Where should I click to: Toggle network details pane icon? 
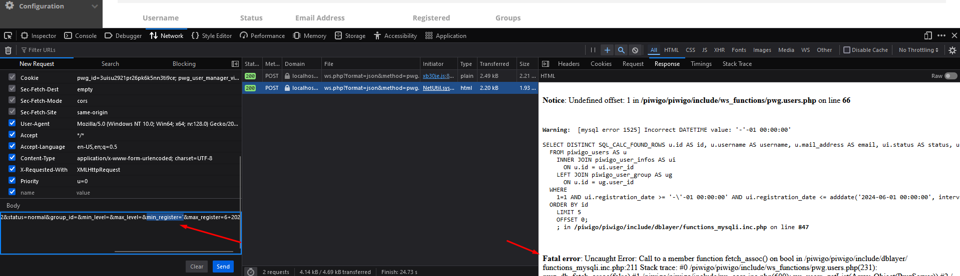point(546,64)
